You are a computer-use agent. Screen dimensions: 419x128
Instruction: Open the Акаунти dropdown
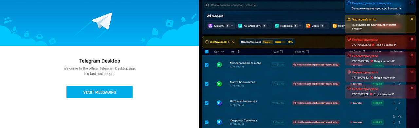221,26
